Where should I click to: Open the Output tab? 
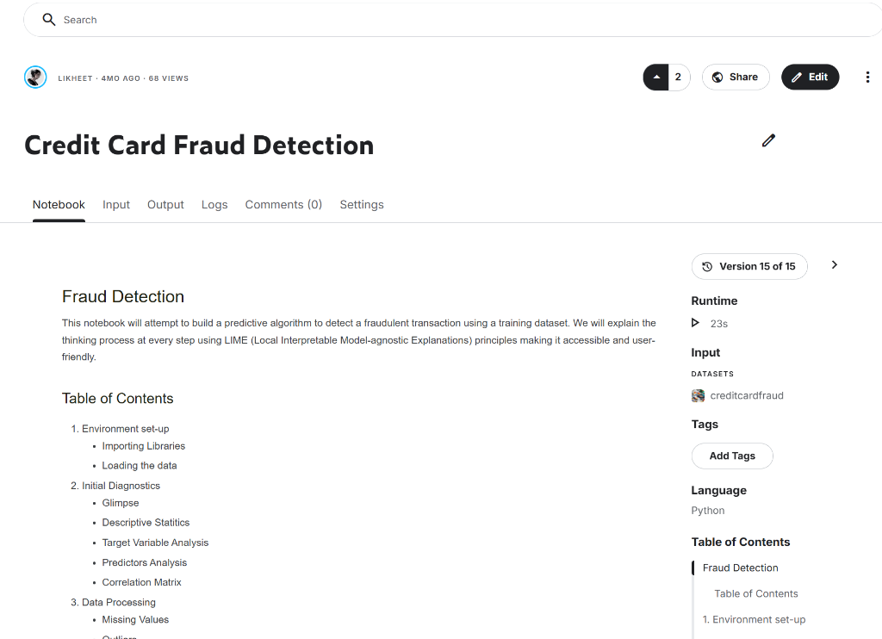165,205
